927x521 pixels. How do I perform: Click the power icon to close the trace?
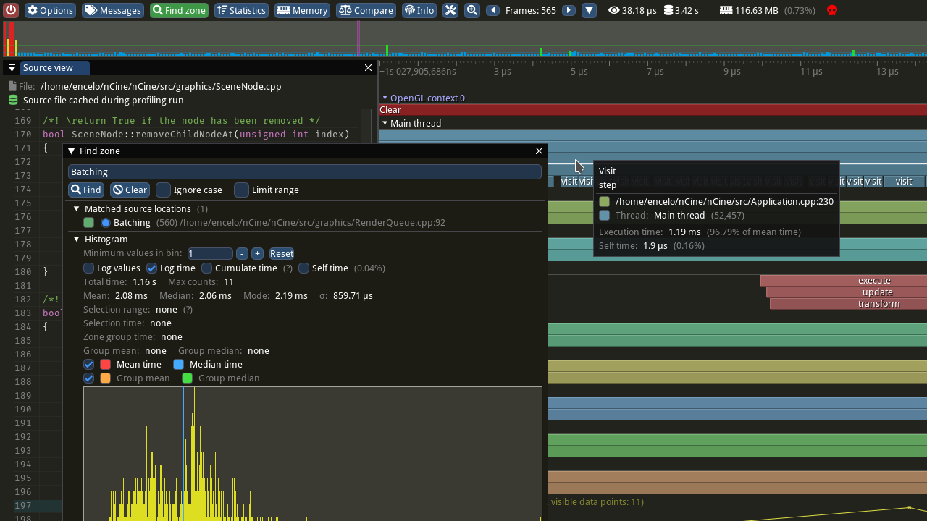pos(10,10)
